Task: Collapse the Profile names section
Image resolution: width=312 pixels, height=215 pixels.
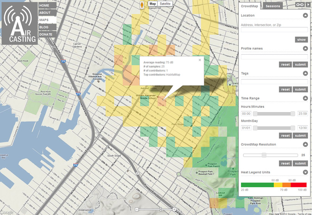Action: (305, 48)
